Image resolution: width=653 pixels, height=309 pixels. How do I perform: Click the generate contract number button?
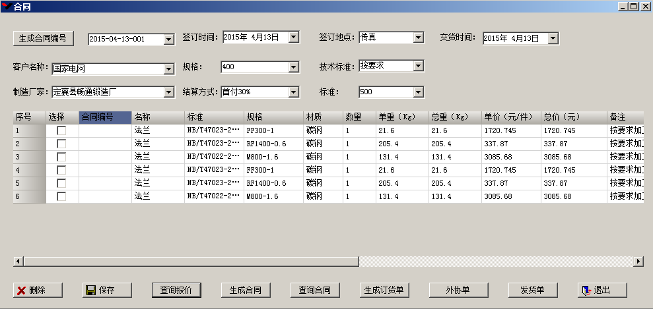point(44,38)
